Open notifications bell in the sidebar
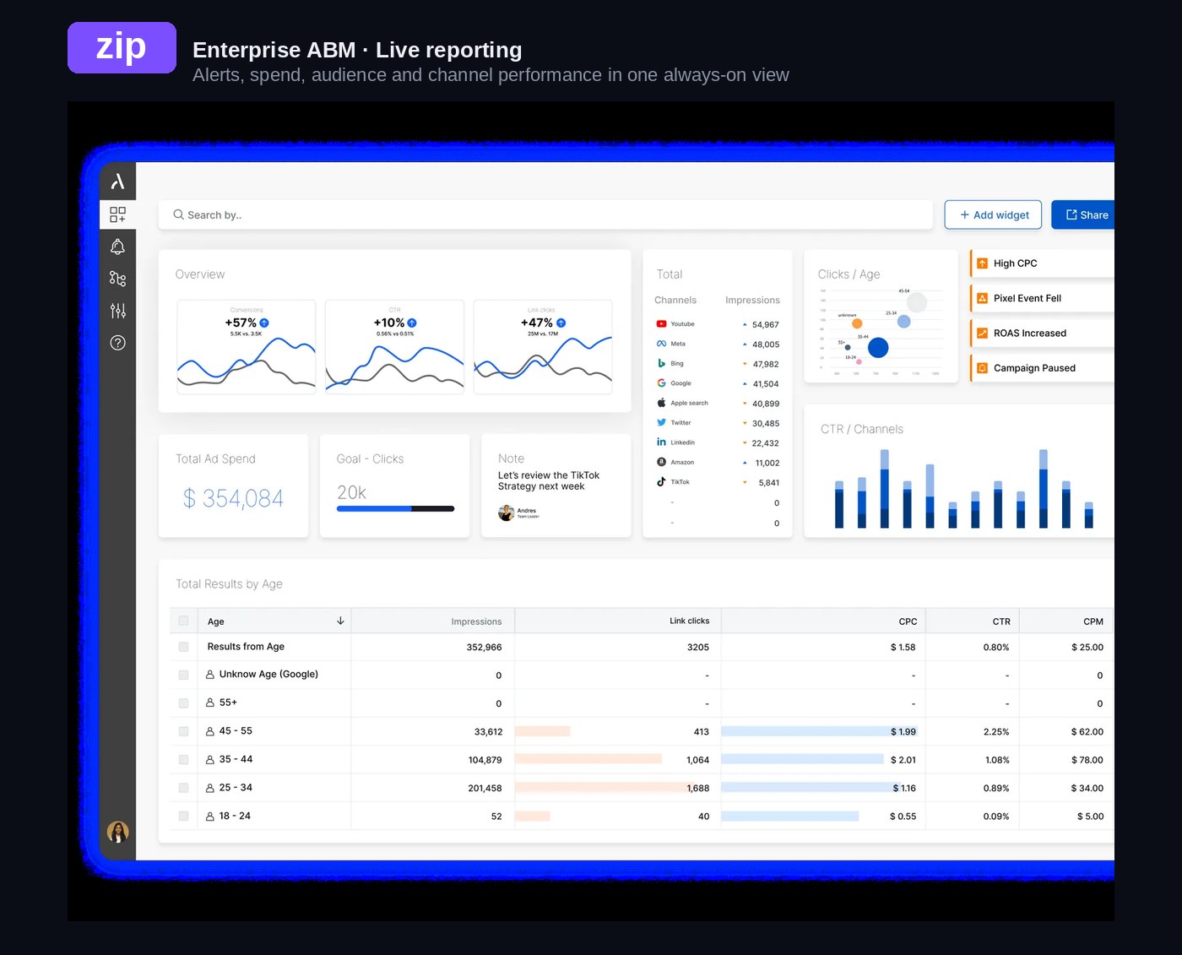The image size is (1182, 955). 117,247
